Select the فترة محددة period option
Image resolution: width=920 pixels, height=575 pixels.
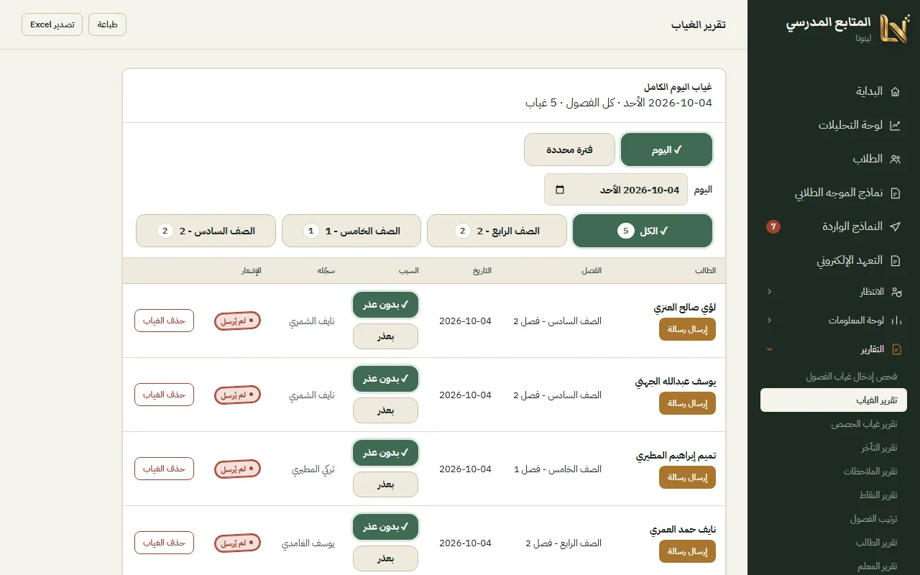click(569, 149)
